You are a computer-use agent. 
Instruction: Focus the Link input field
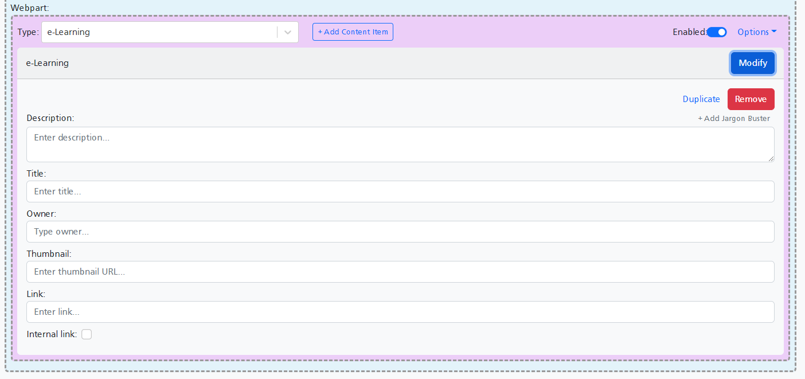click(x=400, y=312)
